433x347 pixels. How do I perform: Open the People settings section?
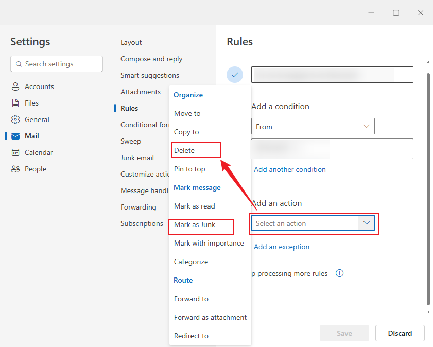pyautogui.click(x=34, y=168)
